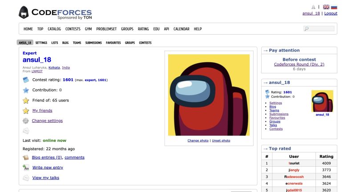
Task: Open the PROBLEMSET menu item
Action: [x=106, y=29]
